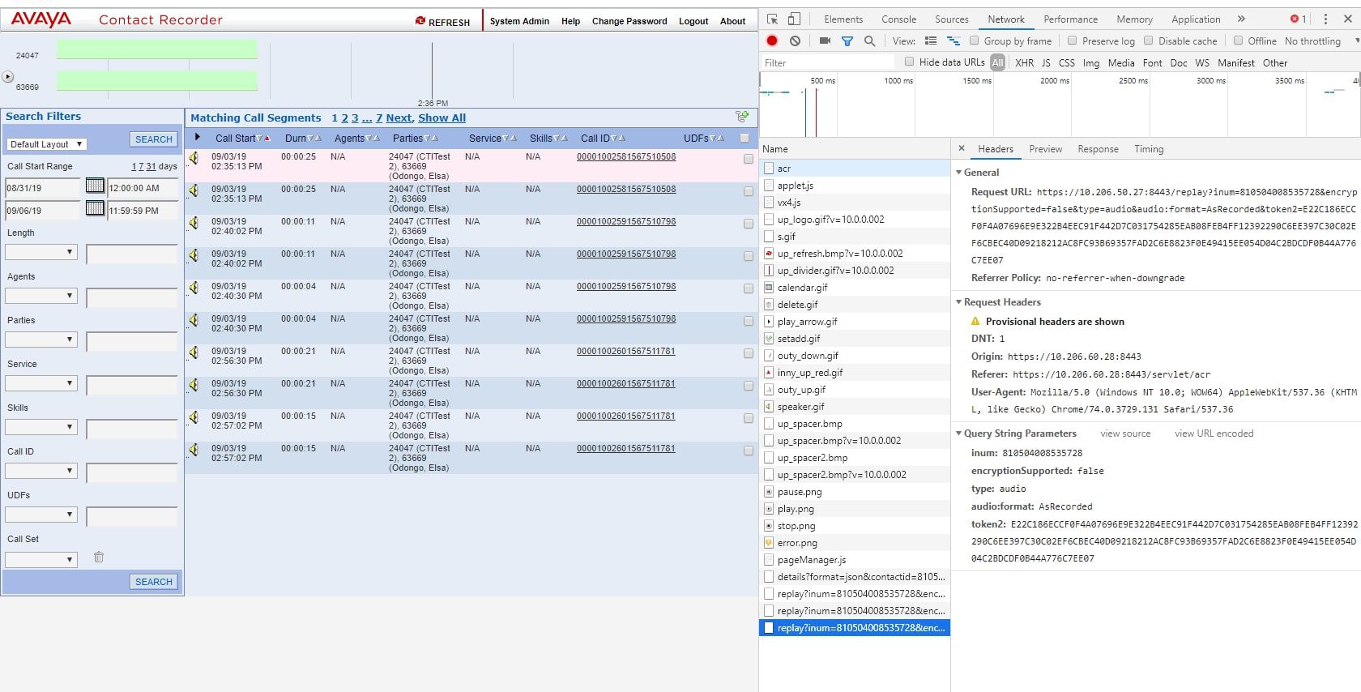Toggle the network filter funnel icon
1361x692 pixels.
pyautogui.click(x=847, y=41)
